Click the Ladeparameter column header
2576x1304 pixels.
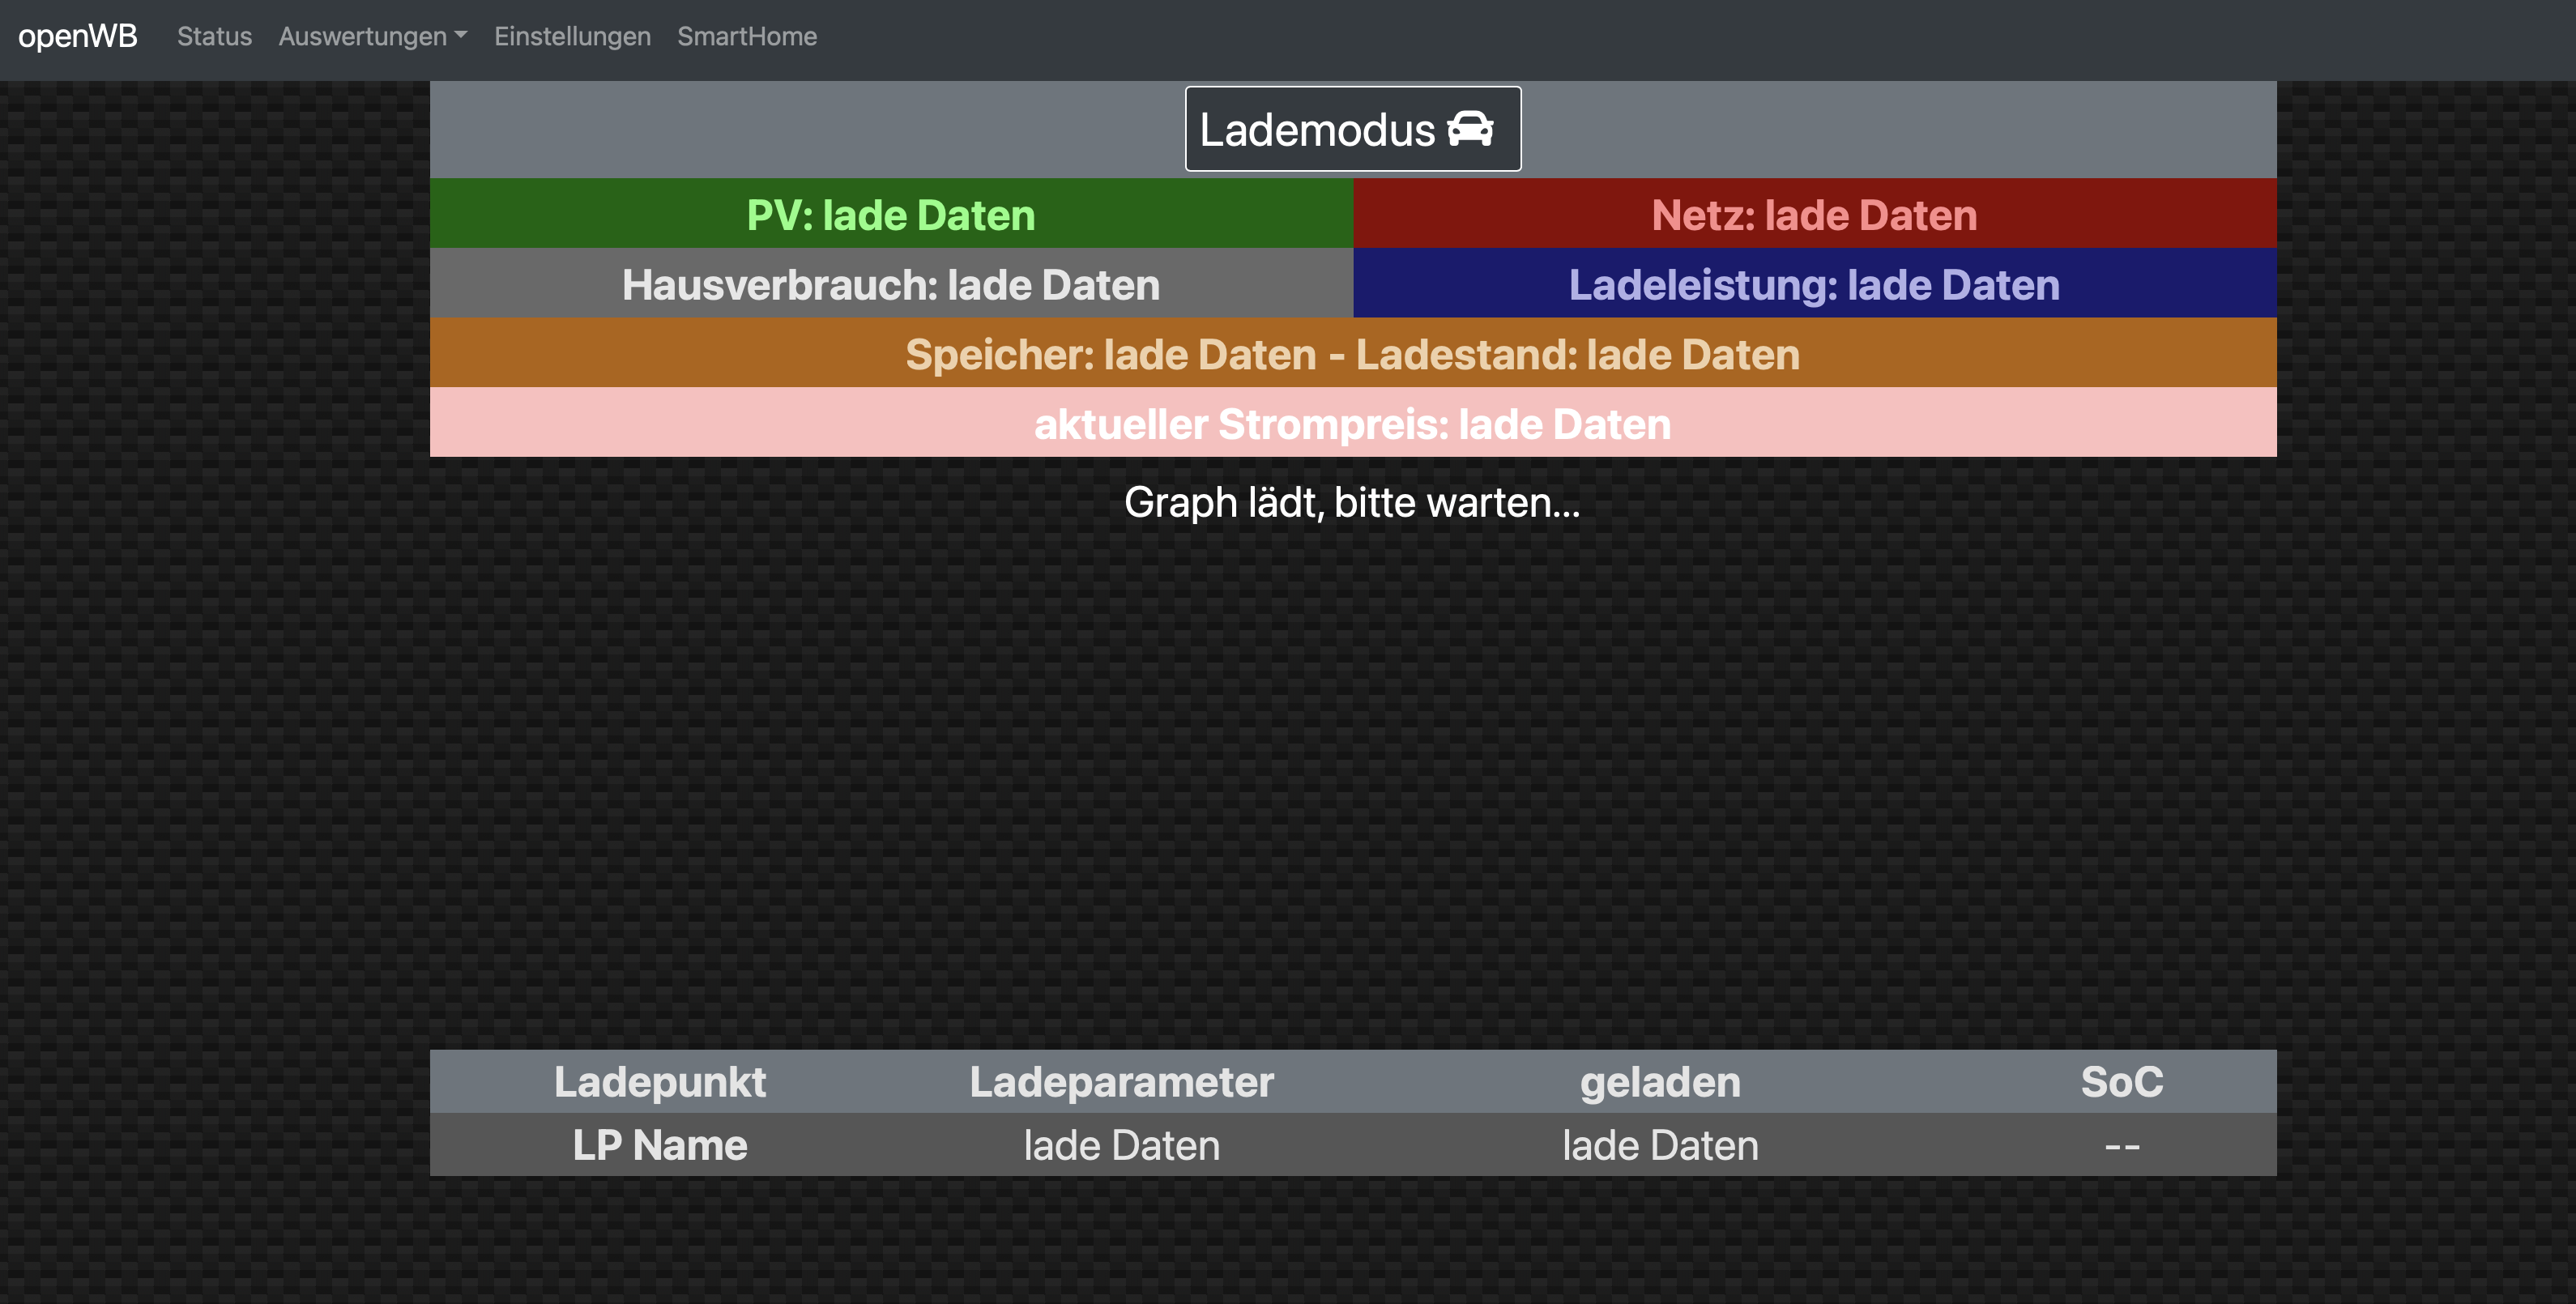[x=1121, y=1081]
